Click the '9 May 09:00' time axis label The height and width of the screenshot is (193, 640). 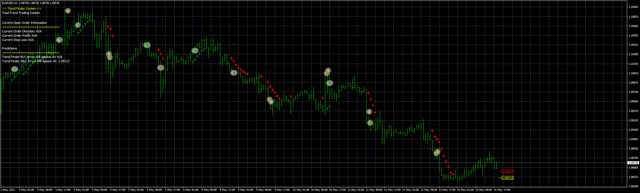tap(264, 190)
